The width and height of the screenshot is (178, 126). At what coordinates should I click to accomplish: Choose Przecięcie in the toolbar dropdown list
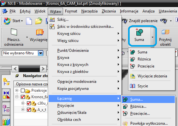(151, 66)
